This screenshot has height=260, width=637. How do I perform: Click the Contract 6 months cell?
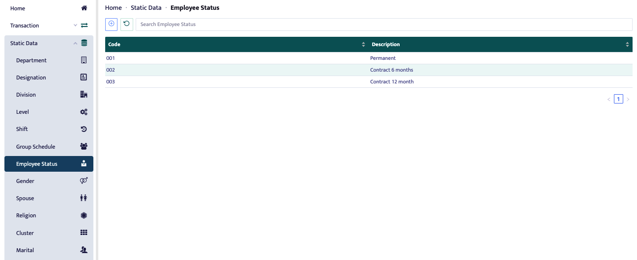pos(500,70)
